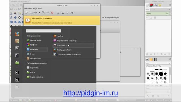The width and height of the screenshot is (181, 102).
Task: Open the Document menu in Simple Scan
Action: [x=28, y=8]
